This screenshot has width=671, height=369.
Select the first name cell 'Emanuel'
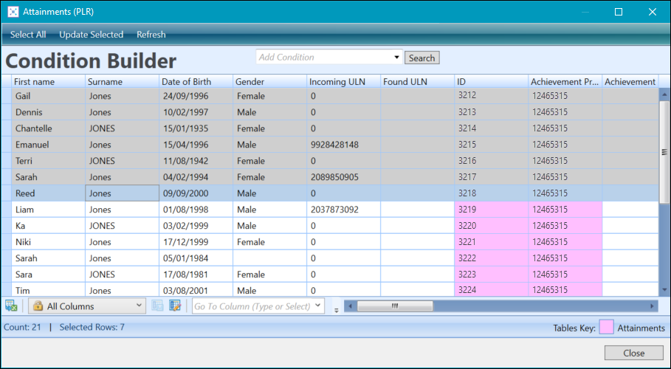tap(49, 145)
